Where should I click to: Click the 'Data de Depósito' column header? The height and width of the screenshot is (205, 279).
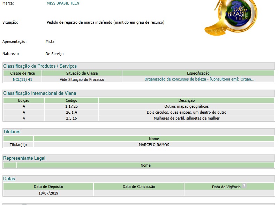(x=48, y=187)
